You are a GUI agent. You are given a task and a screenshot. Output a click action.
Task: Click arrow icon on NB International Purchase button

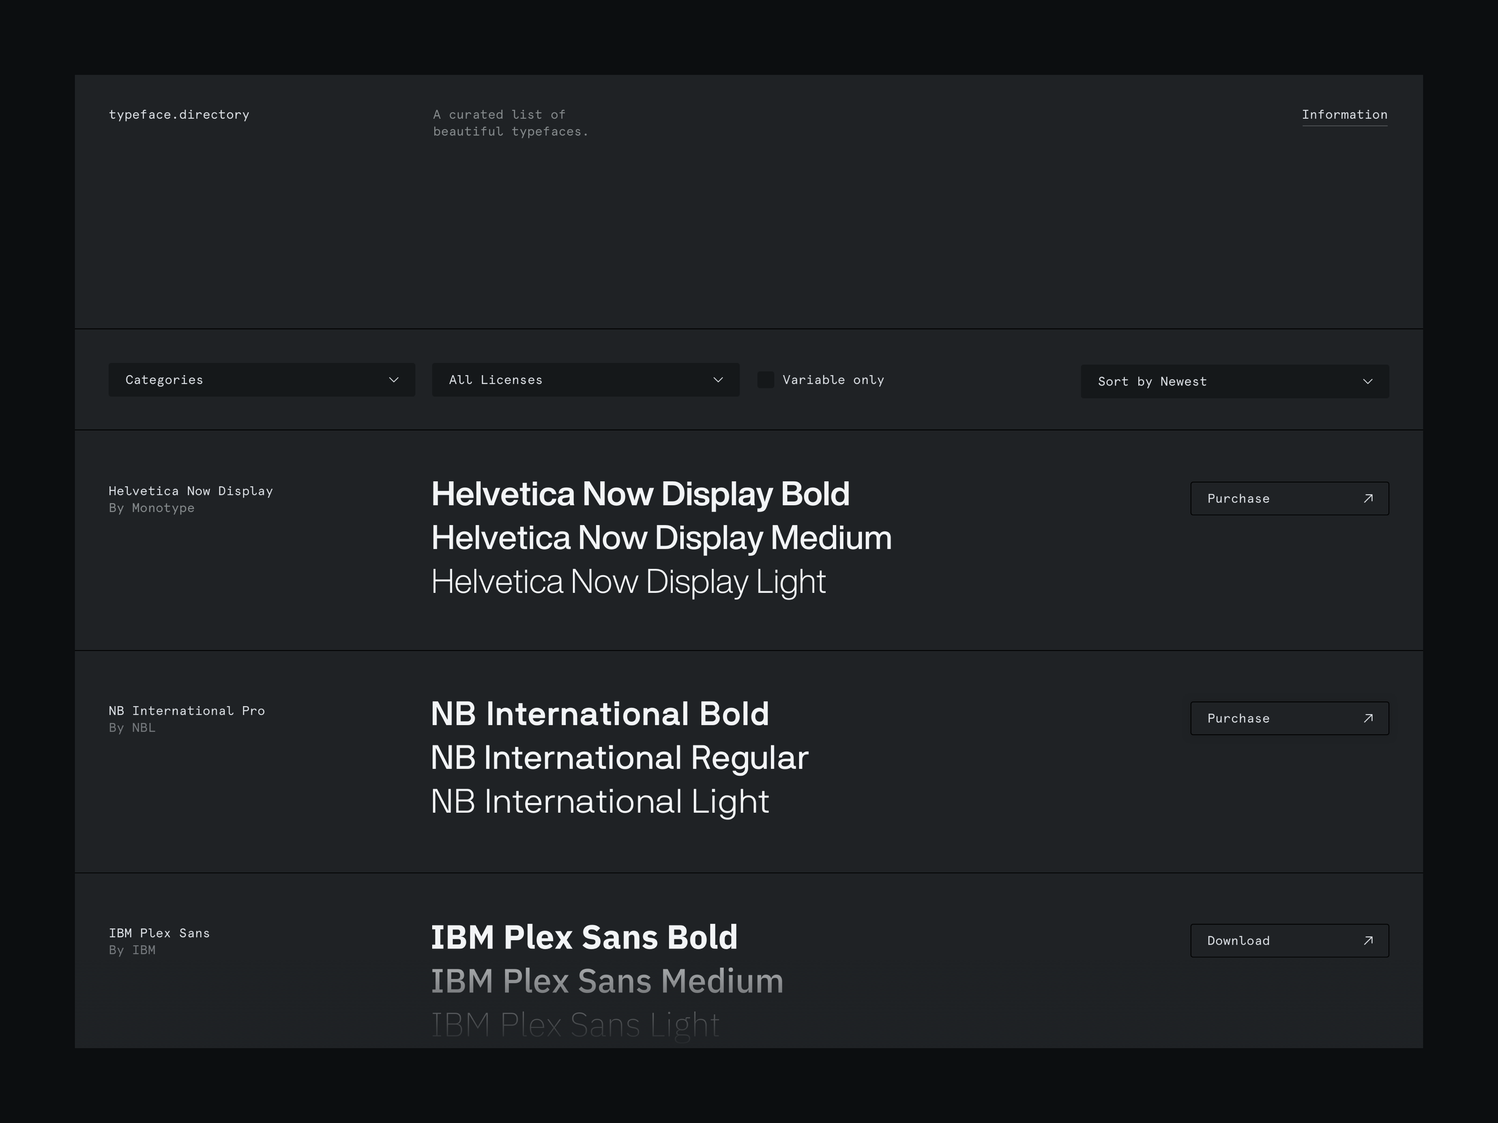1367,718
